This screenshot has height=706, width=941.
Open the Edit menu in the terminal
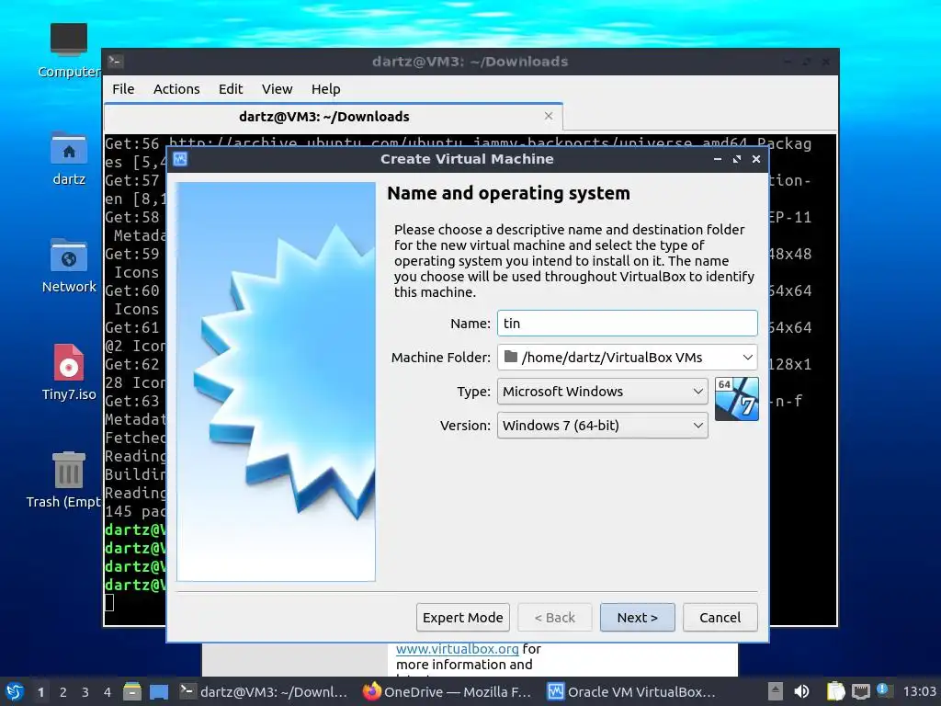click(231, 89)
